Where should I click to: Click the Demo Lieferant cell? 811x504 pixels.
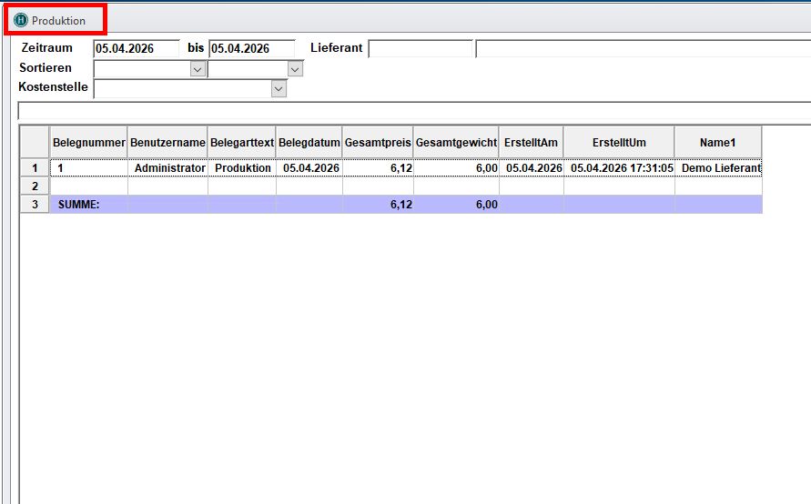tap(717, 168)
